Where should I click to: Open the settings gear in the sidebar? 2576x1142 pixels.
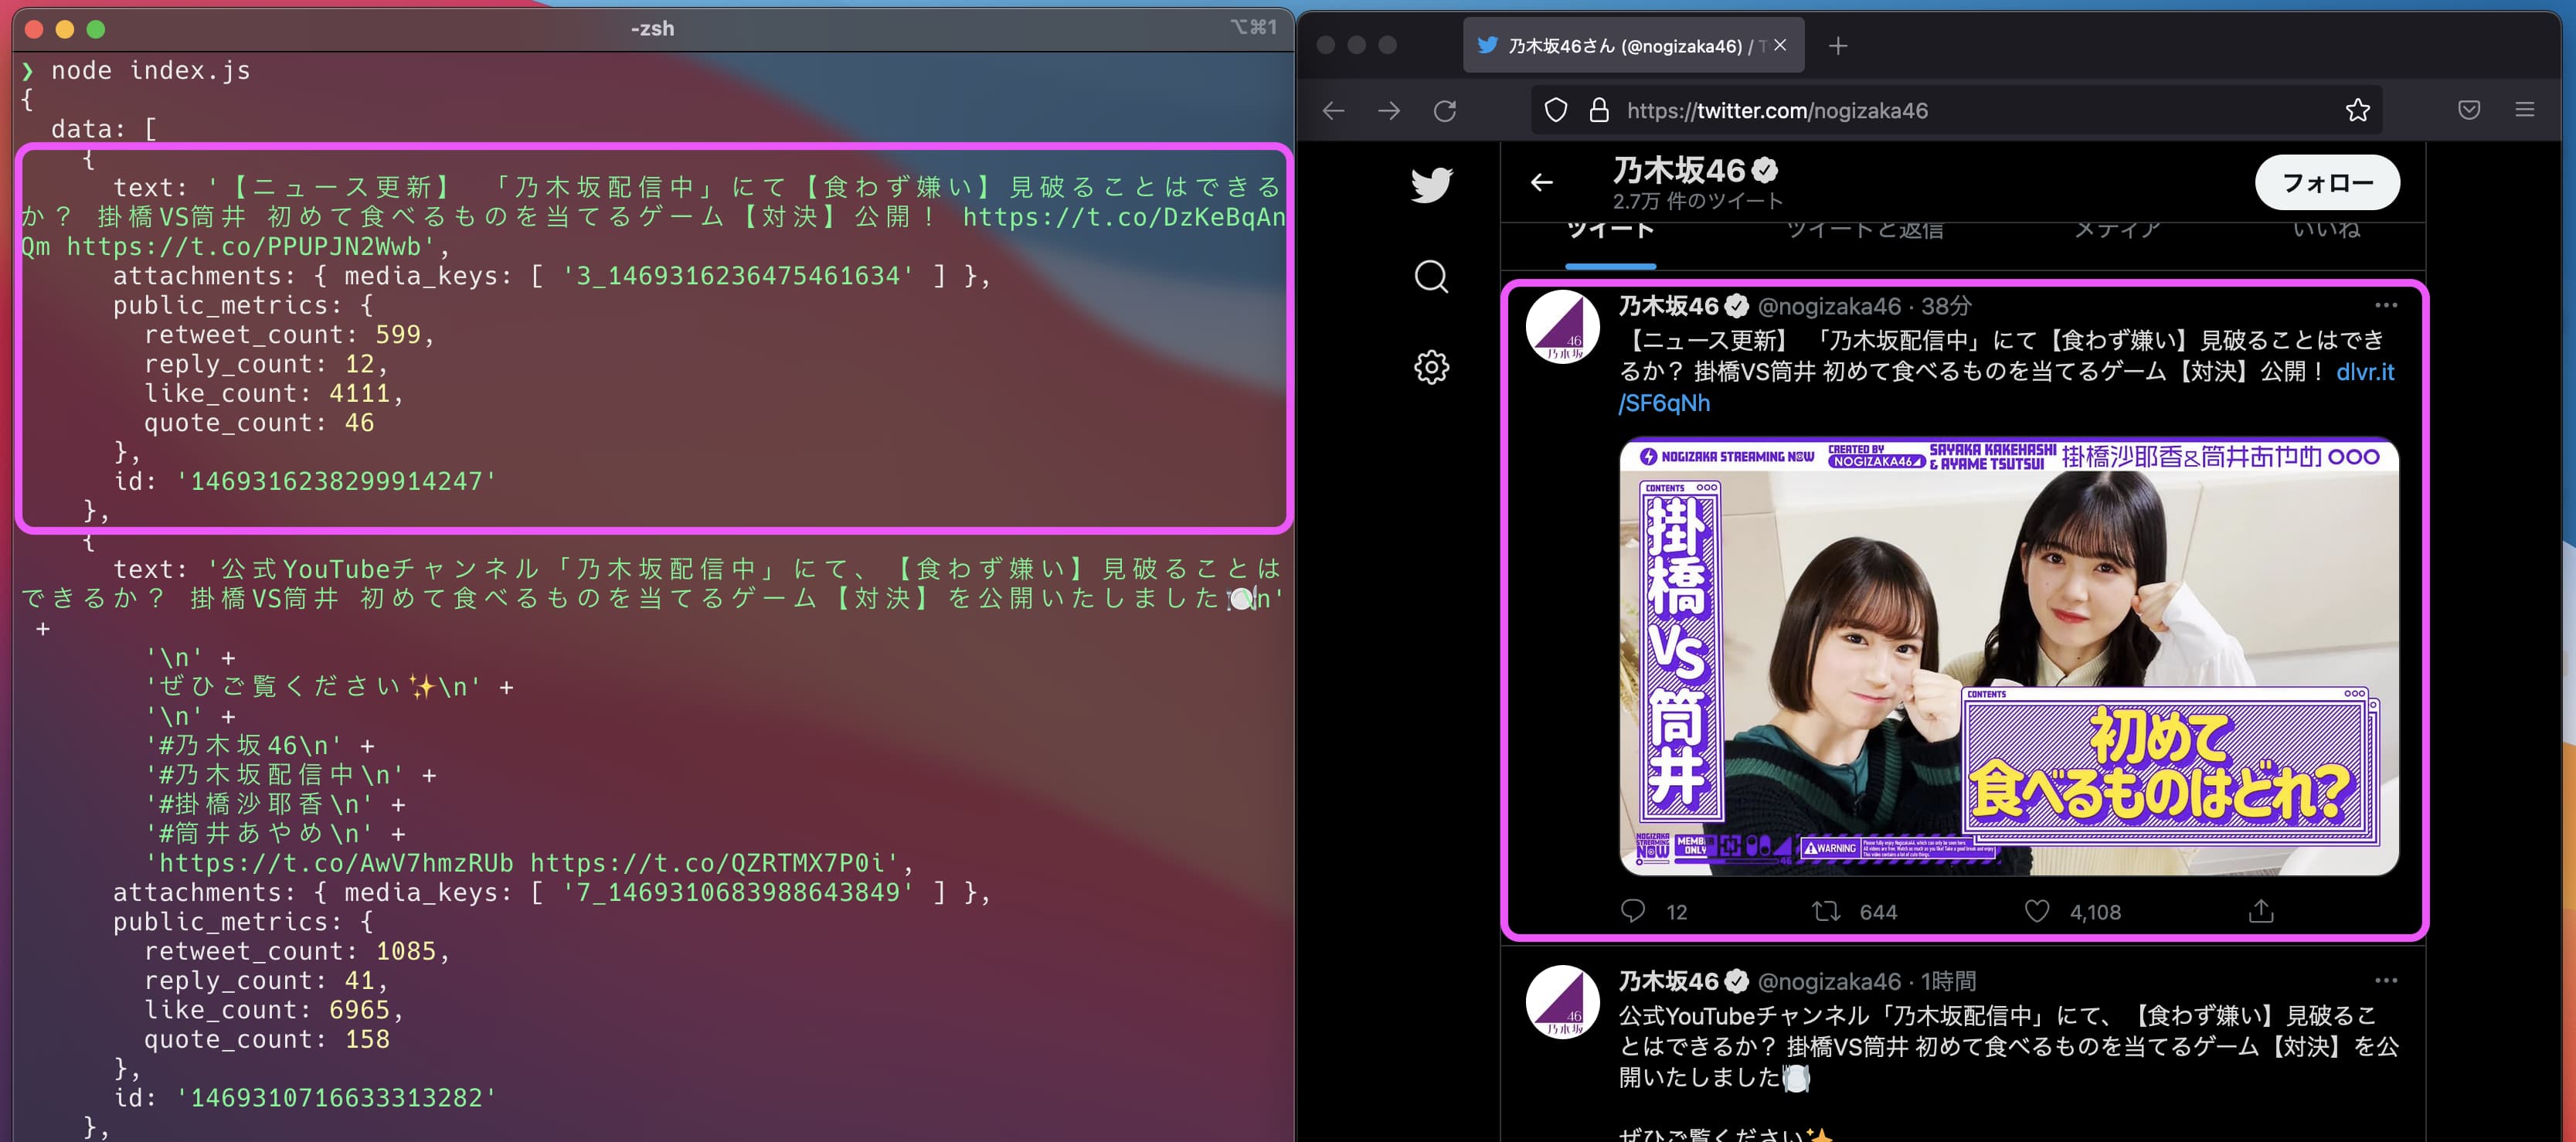tap(1430, 368)
